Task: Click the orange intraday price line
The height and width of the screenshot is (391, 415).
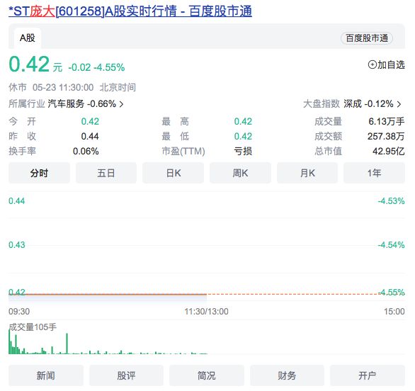Action: [x=108, y=294]
